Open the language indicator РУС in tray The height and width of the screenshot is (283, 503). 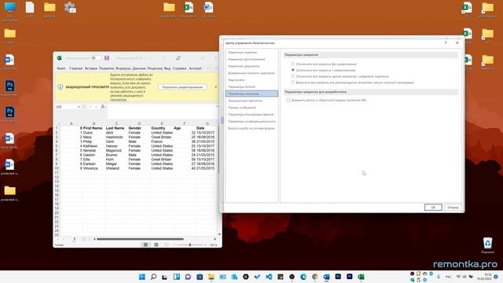(449, 277)
